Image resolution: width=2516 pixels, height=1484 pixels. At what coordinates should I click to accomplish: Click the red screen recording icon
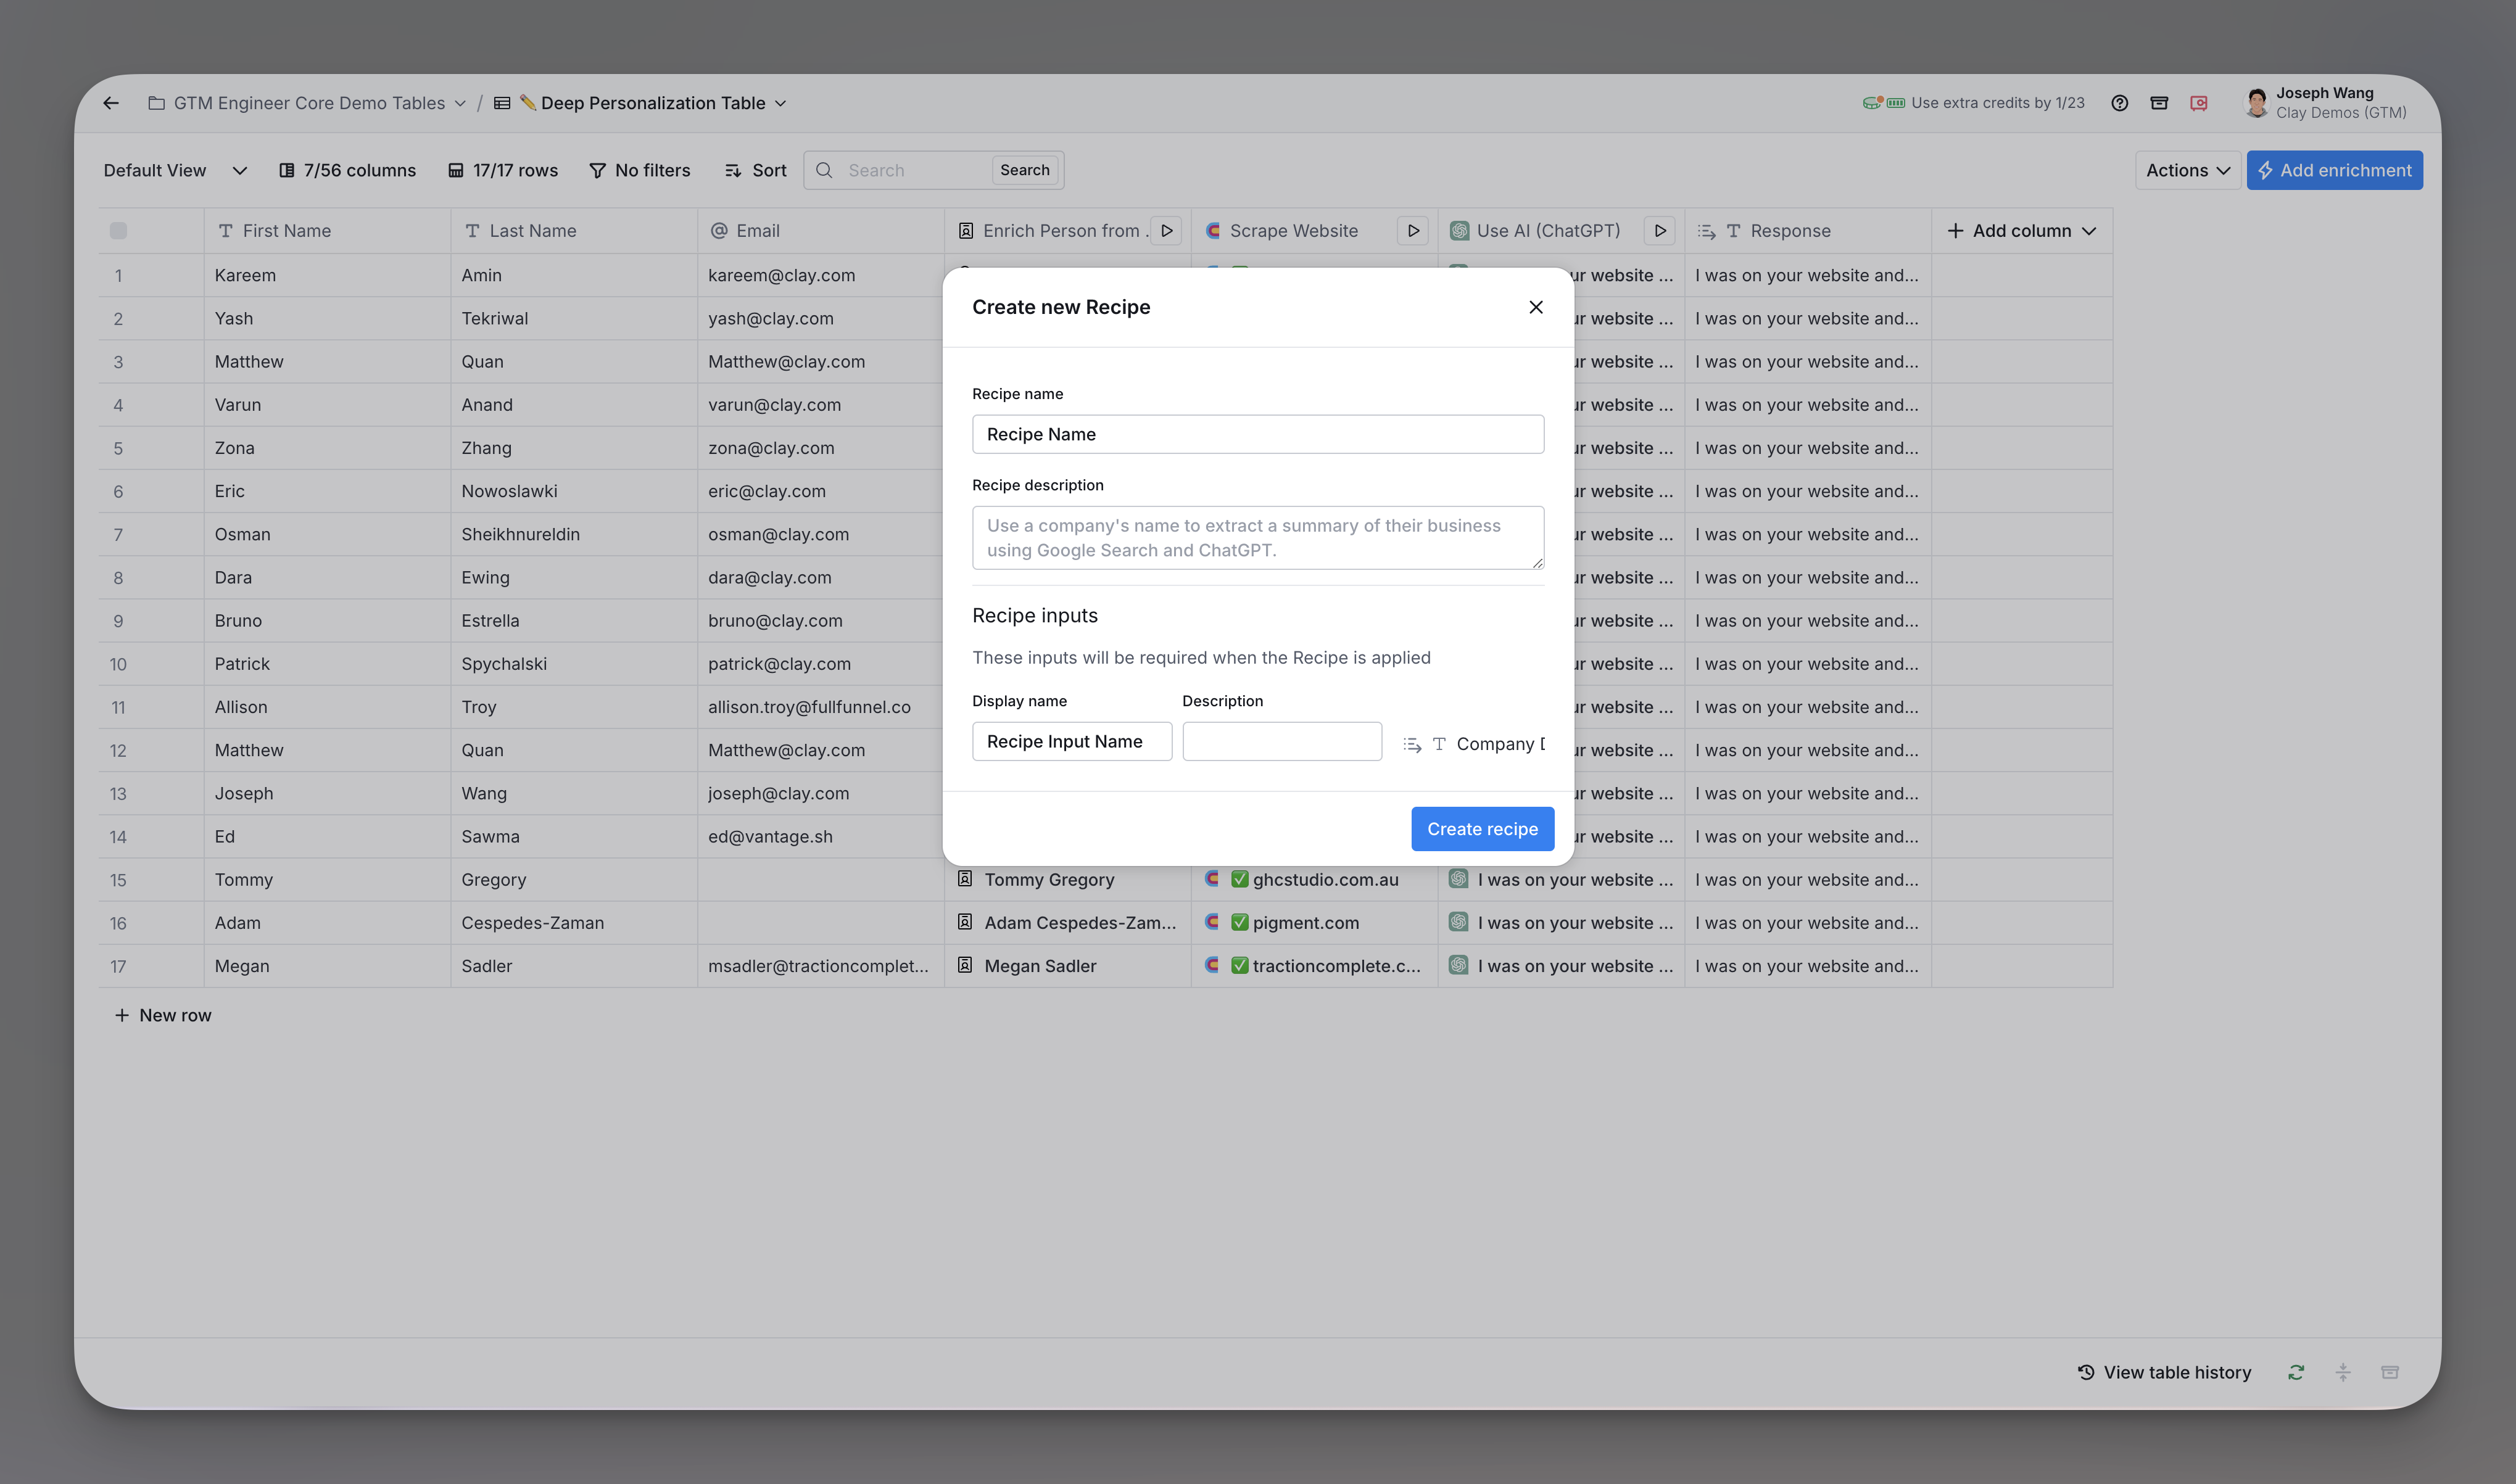2198,103
